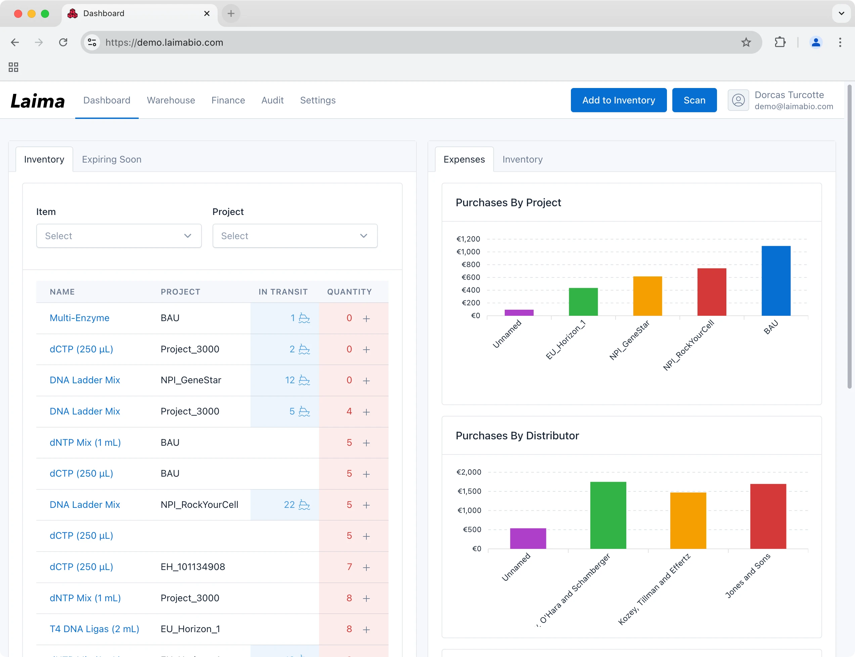Click the Dorcas Turcotte user name
The width and height of the screenshot is (855, 657).
pos(789,95)
